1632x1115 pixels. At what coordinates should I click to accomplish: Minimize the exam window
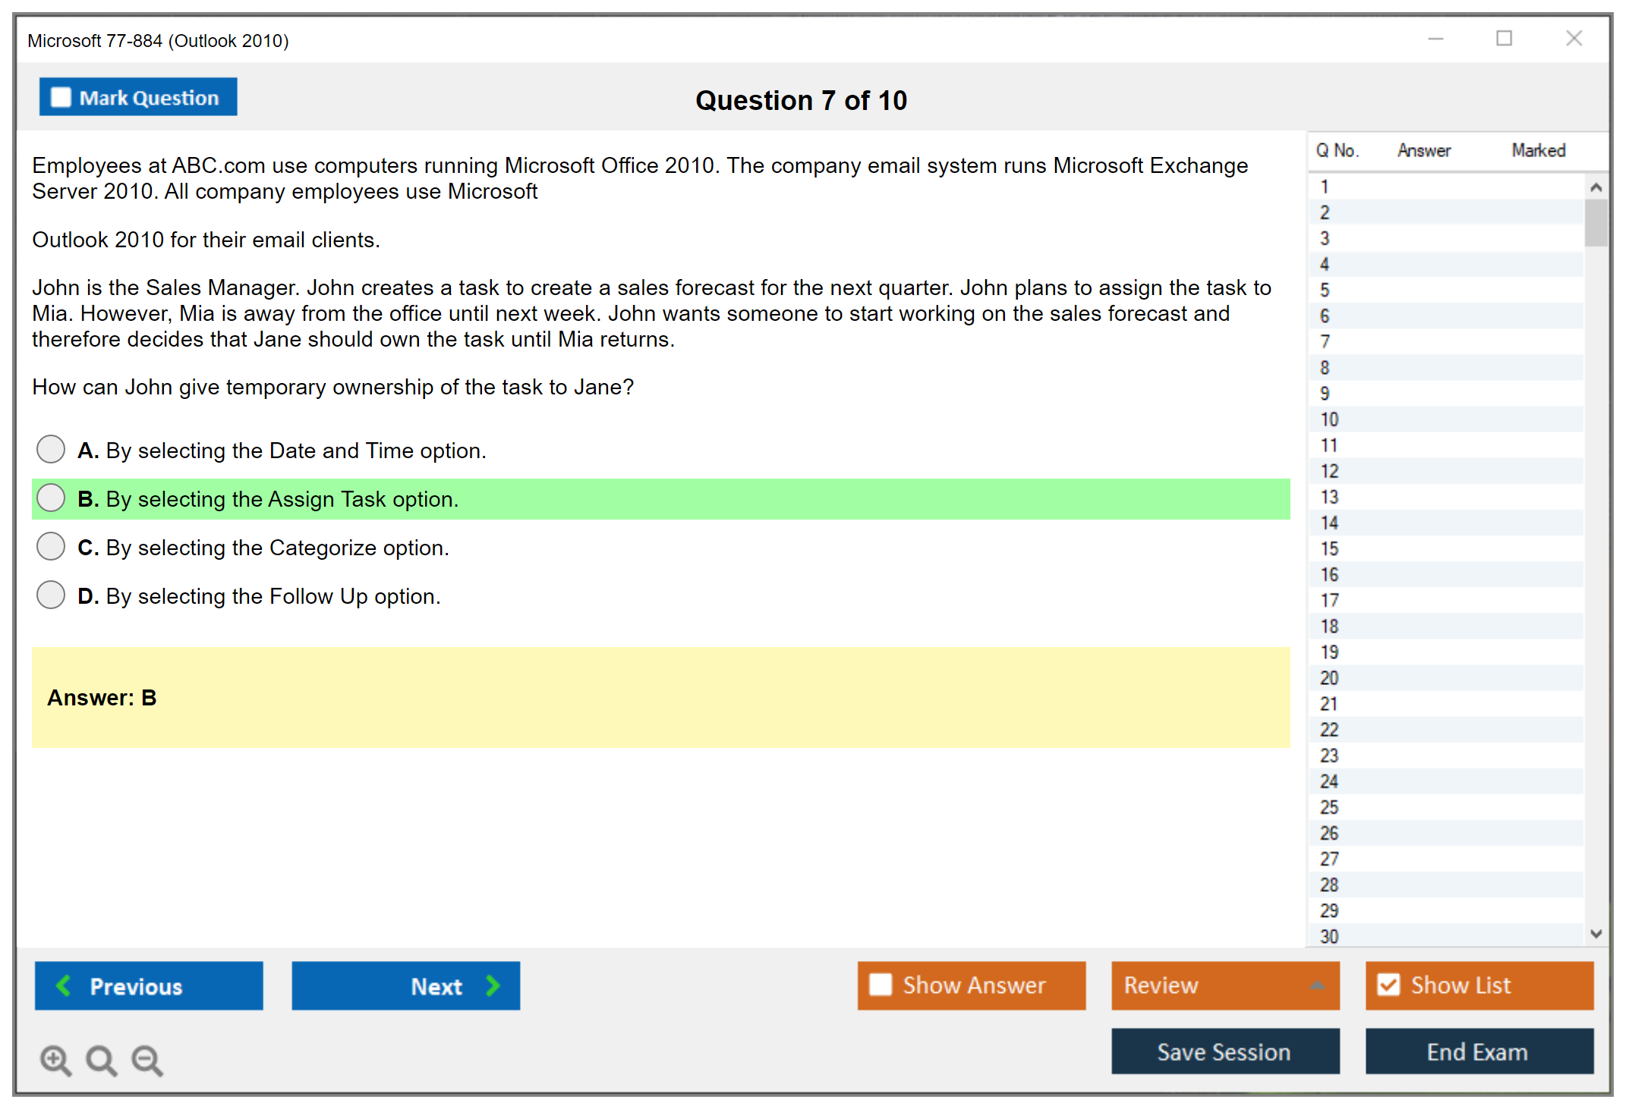(1435, 39)
